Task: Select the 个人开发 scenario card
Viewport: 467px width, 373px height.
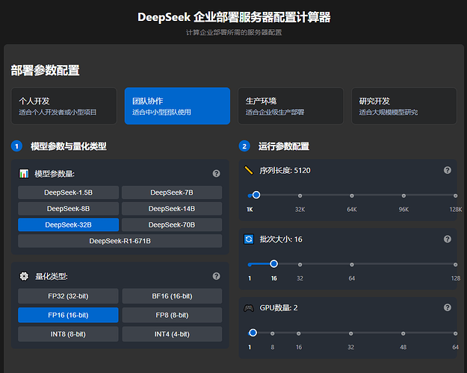Action: tap(64, 106)
